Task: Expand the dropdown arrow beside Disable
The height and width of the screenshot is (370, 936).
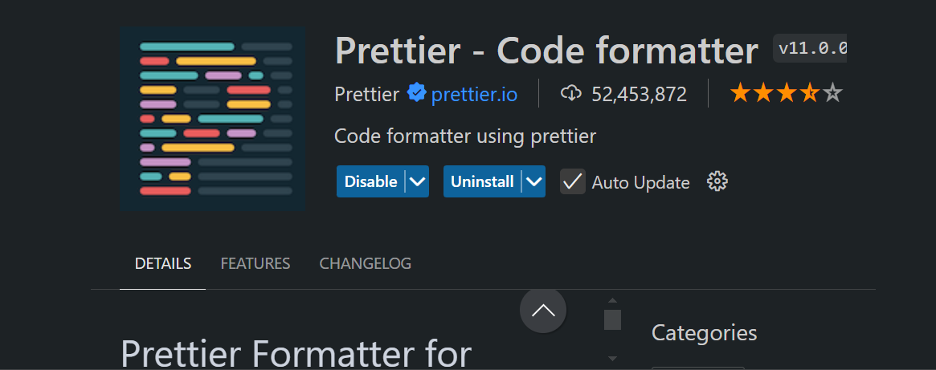Action: [x=417, y=181]
